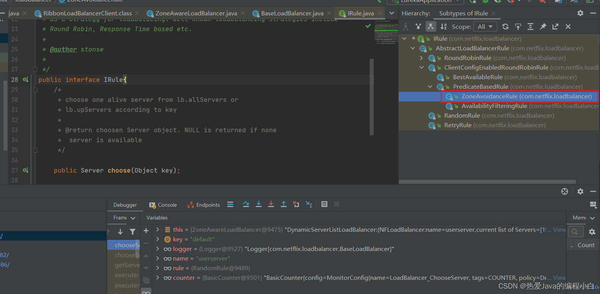Open Hierarchy panel settings gear
The height and width of the screenshot is (294, 600).
(x=580, y=13)
